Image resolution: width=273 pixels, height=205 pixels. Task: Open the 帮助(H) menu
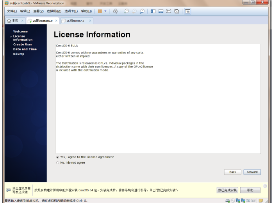86,11
